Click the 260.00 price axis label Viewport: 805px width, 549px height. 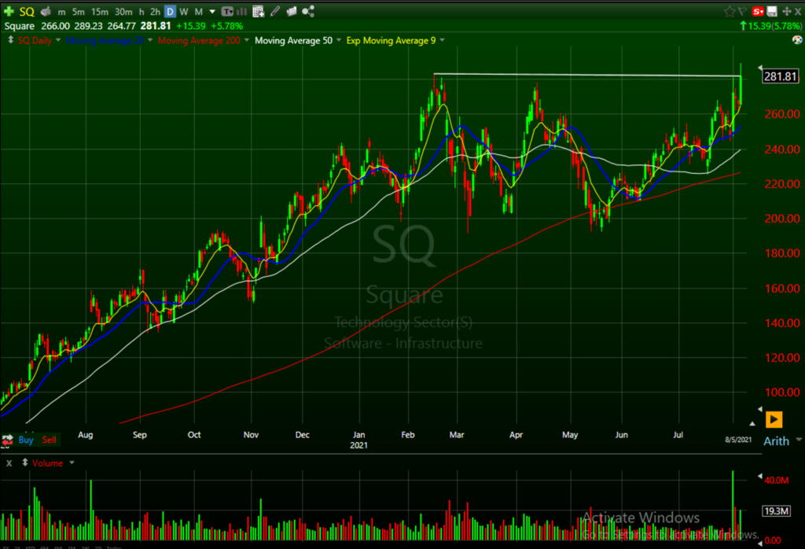782,114
